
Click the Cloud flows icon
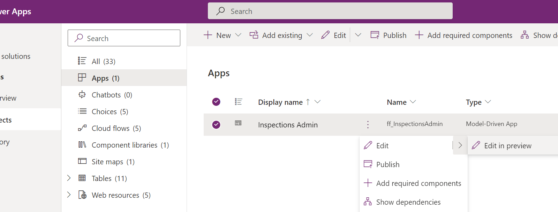tap(82, 128)
